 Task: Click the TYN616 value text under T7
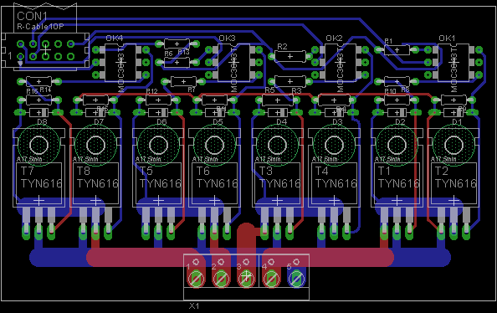(42, 183)
